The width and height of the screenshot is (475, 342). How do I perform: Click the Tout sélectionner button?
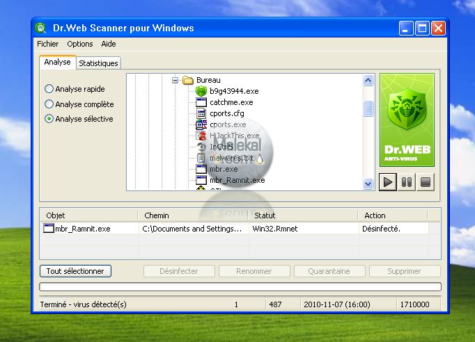75,271
